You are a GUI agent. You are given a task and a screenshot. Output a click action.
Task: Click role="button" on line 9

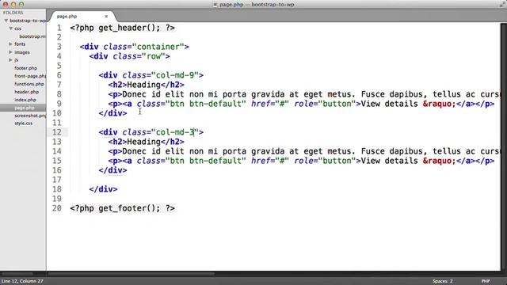325,104
